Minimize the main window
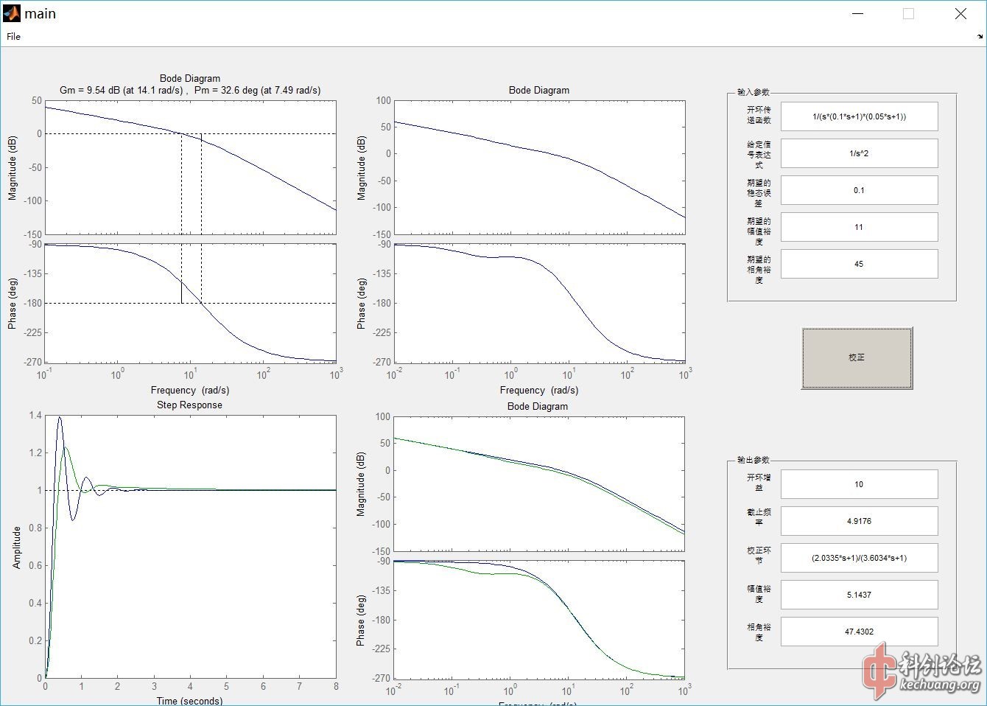The width and height of the screenshot is (987, 706). coord(857,14)
